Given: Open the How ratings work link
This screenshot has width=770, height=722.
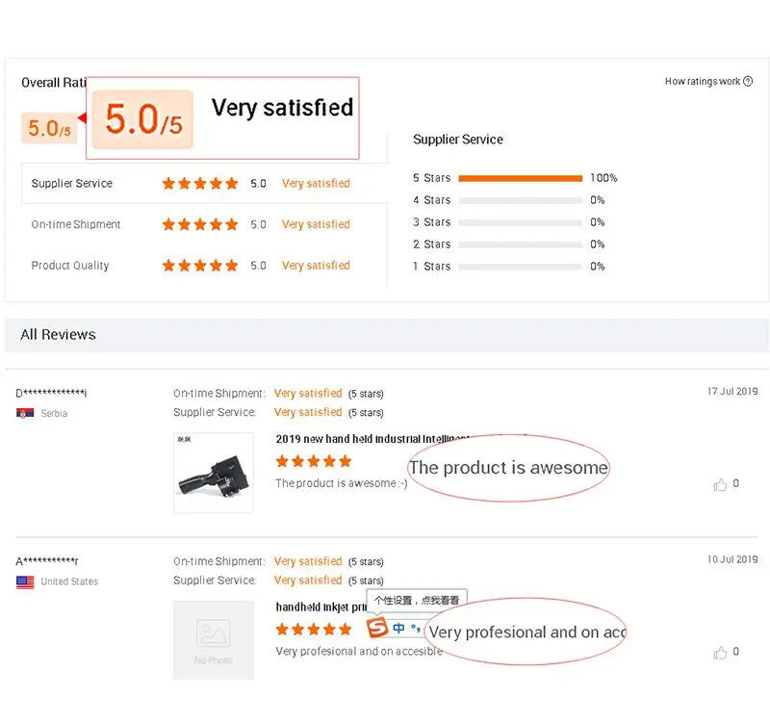Looking at the screenshot, I should (x=703, y=82).
